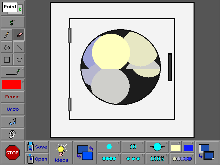Click the jar icon beside Open
The width and height of the screenshot is (220, 165).
(x=30, y=159)
